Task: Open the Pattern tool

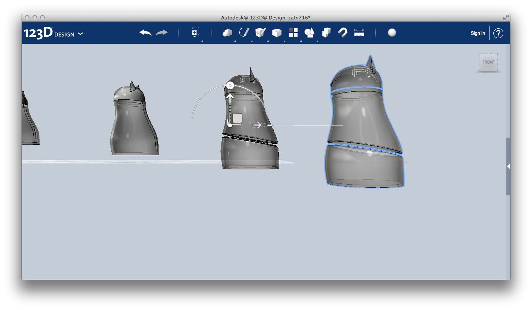Action: click(293, 32)
